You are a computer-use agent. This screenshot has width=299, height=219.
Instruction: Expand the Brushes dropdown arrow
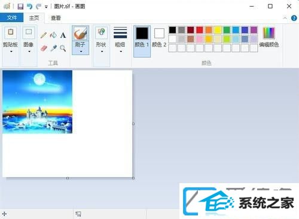(81, 51)
